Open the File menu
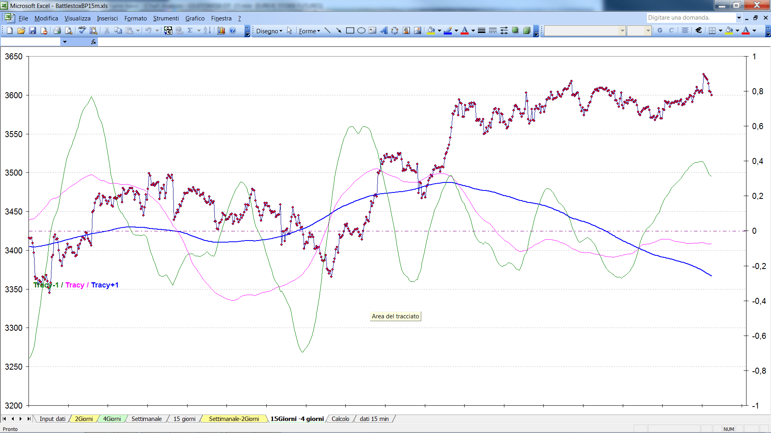 (23, 18)
